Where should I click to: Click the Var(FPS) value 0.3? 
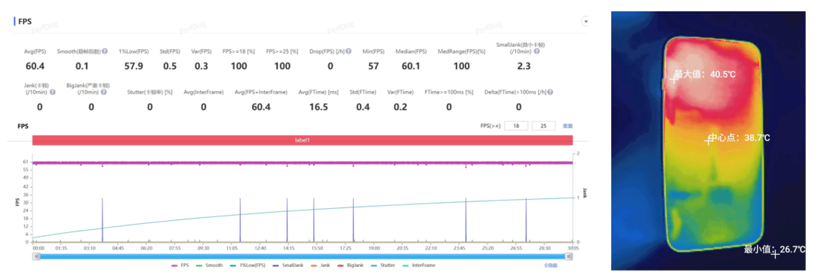[x=201, y=66]
